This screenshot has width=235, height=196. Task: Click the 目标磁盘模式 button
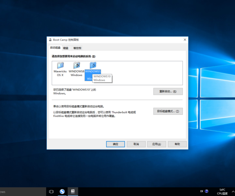pyautogui.click(x=168, y=111)
